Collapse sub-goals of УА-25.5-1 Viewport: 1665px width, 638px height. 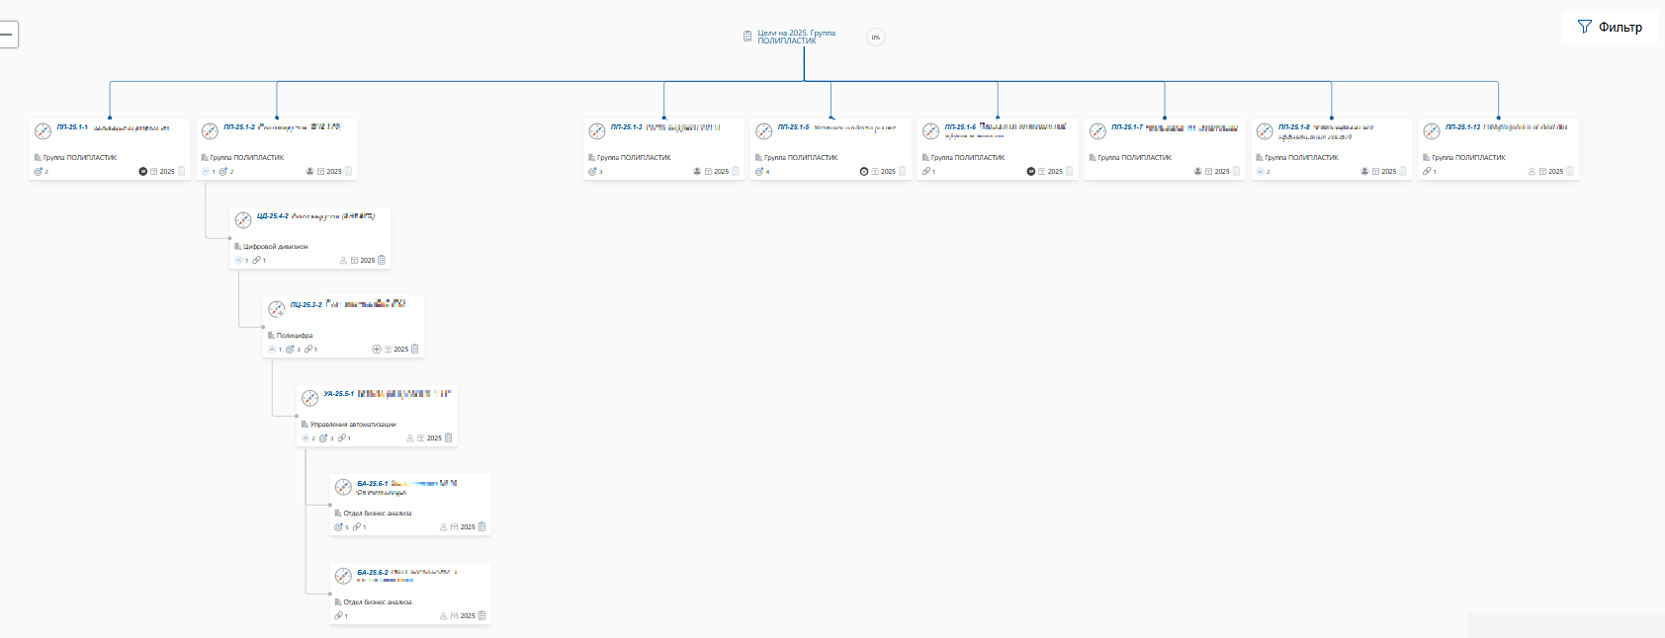point(306,439)
